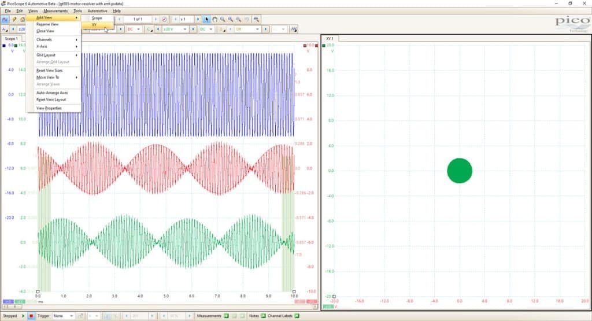
Task: Click the green XY trace circle
Action: [x=460, y=171]
